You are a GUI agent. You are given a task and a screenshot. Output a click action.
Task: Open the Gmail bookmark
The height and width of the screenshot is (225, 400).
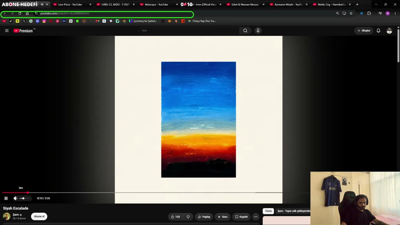[x=97, y=21]
